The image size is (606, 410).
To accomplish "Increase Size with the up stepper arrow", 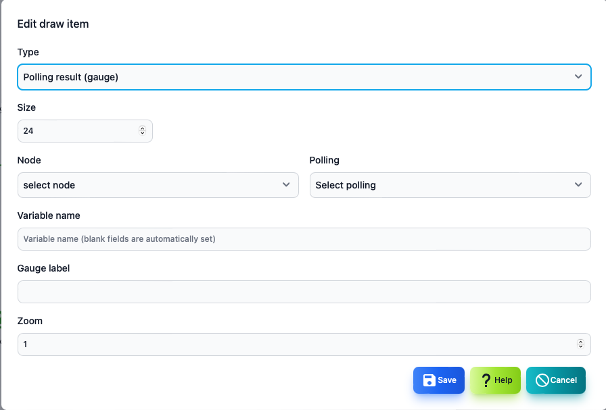I will click(x=142, y=128).
